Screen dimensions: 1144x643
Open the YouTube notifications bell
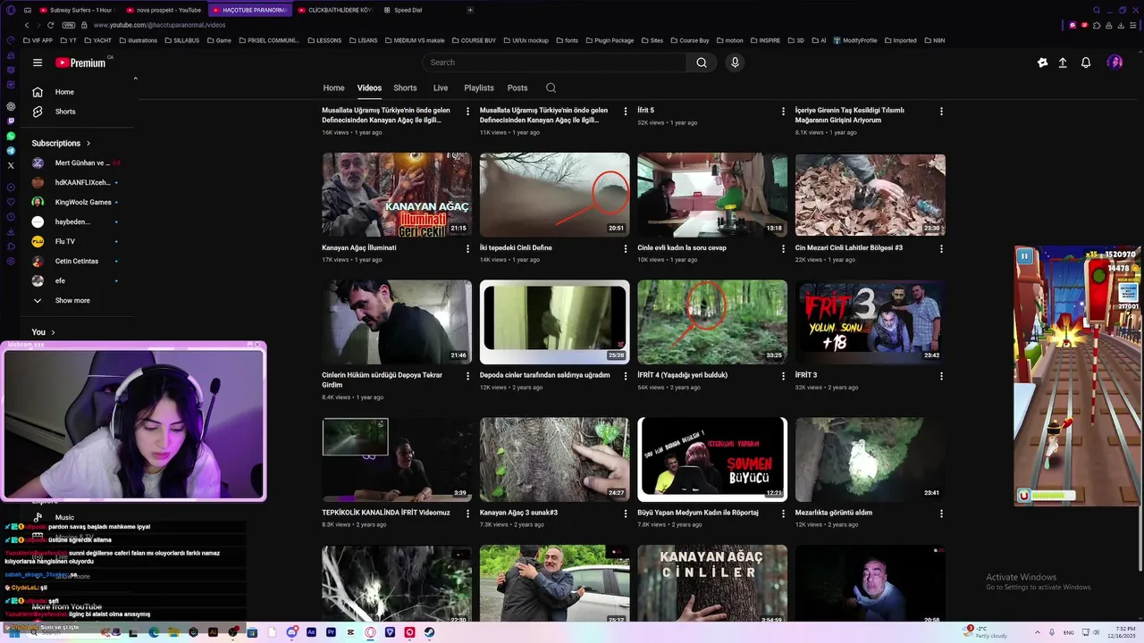[x=1086, y=63]
